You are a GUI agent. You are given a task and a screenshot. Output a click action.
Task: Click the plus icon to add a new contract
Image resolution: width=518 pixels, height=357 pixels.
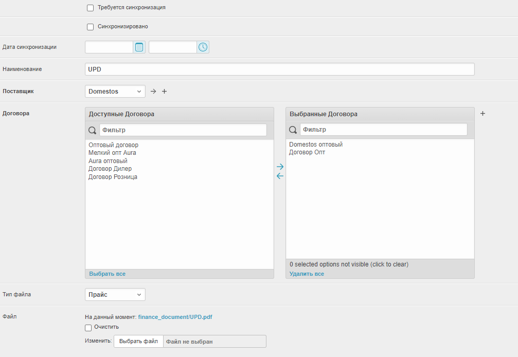tap(483, 114)
